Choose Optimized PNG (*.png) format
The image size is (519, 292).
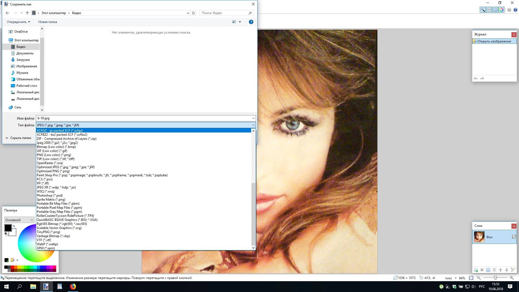click(144, 171)
